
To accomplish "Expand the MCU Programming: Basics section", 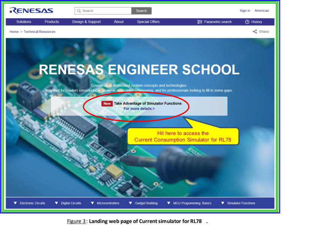I will pyautogui.click(x=189, y=203).
